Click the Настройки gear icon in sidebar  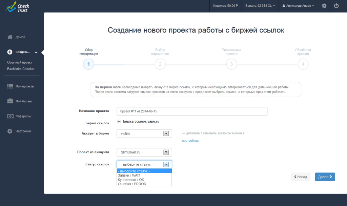(x=9, y=131)
